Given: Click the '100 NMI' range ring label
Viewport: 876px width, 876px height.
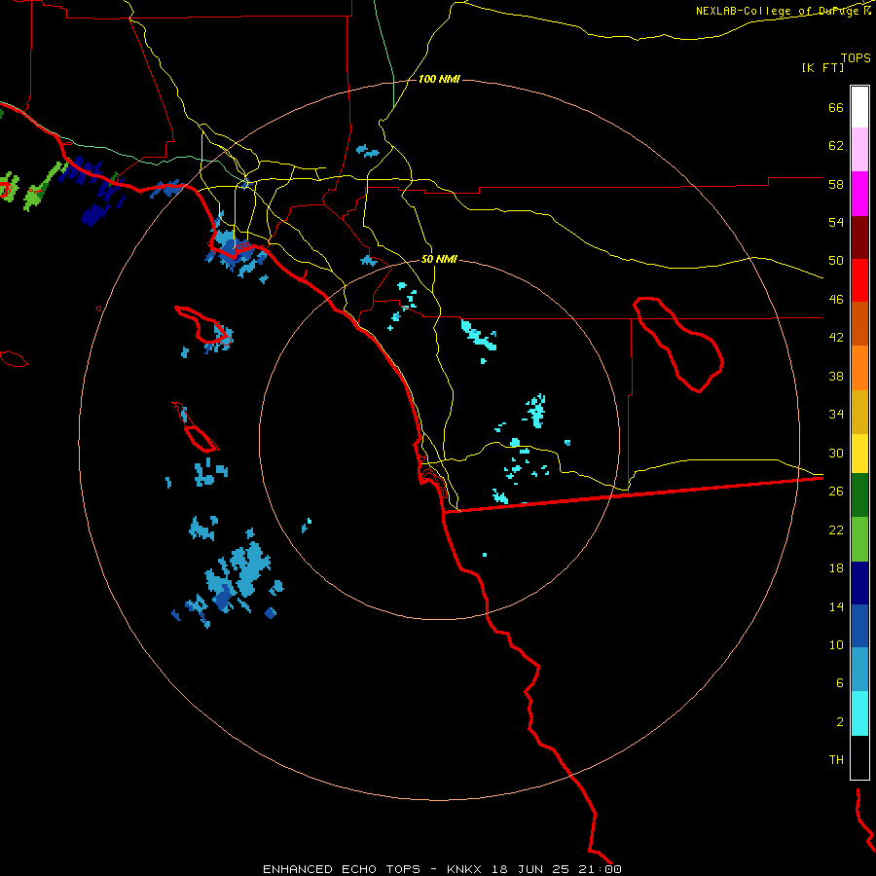Looking at the screenshot, I should coord(439,80).
